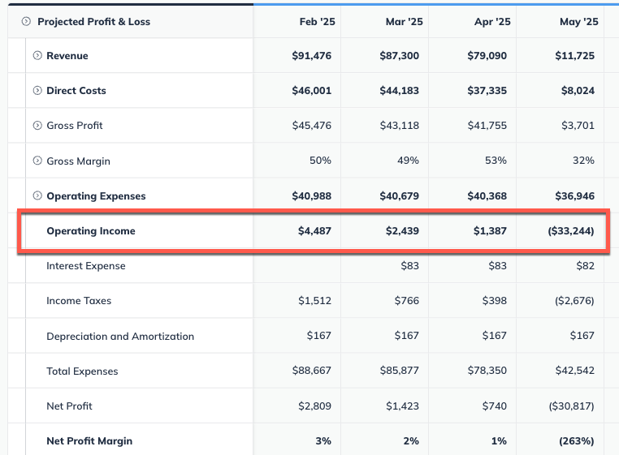Select the May '25 column header
The height and width of the screenshot is (455, 619).
578,22
